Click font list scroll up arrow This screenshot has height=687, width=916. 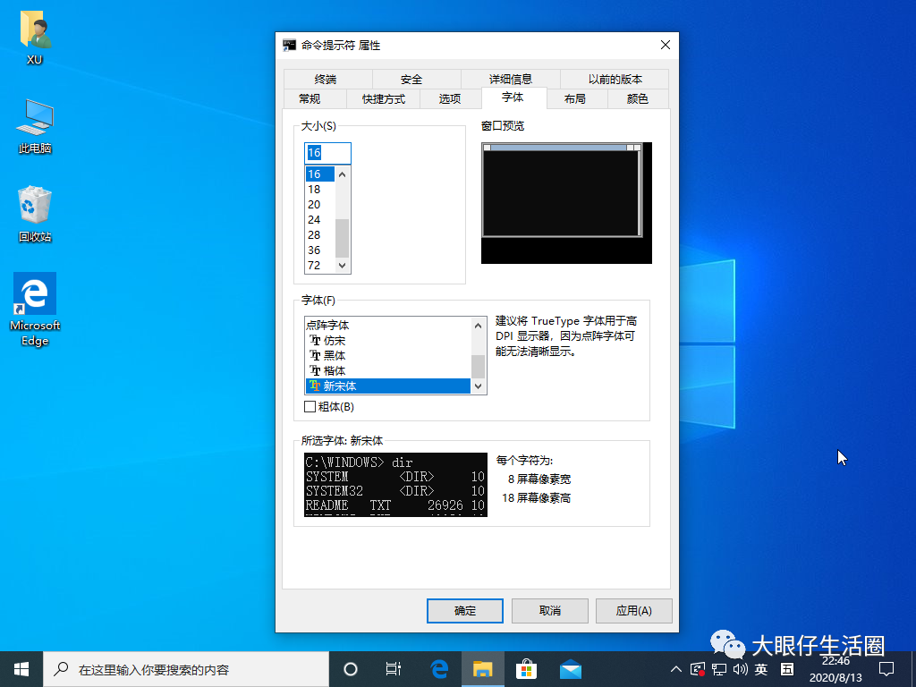(479, 326)
